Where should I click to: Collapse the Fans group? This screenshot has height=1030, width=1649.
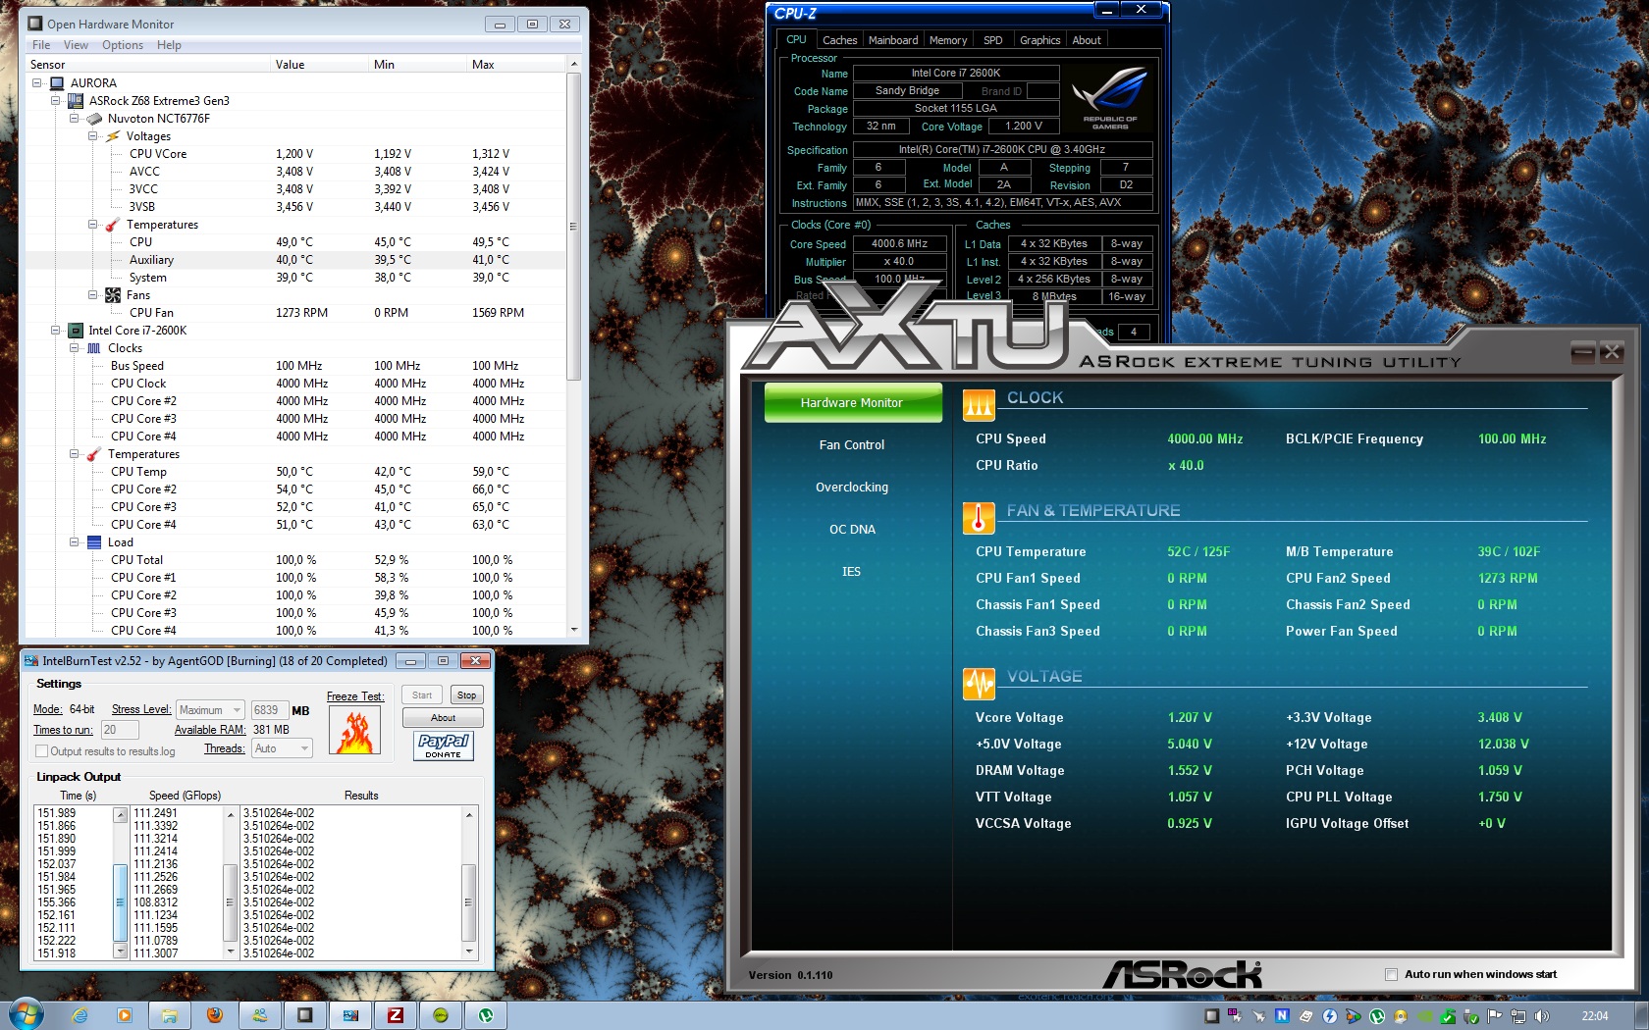93,295
